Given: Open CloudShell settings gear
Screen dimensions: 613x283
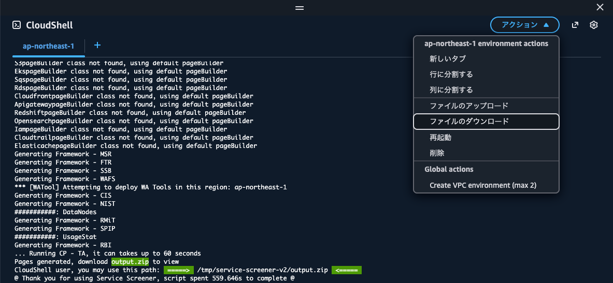Looking at the screenshot, I should (x=594, y=25).
